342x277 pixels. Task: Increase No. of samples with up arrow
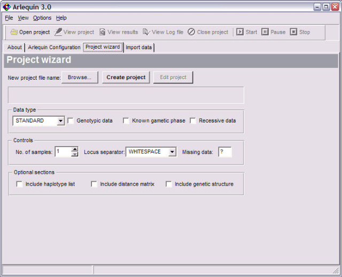(x=75, y=149)
